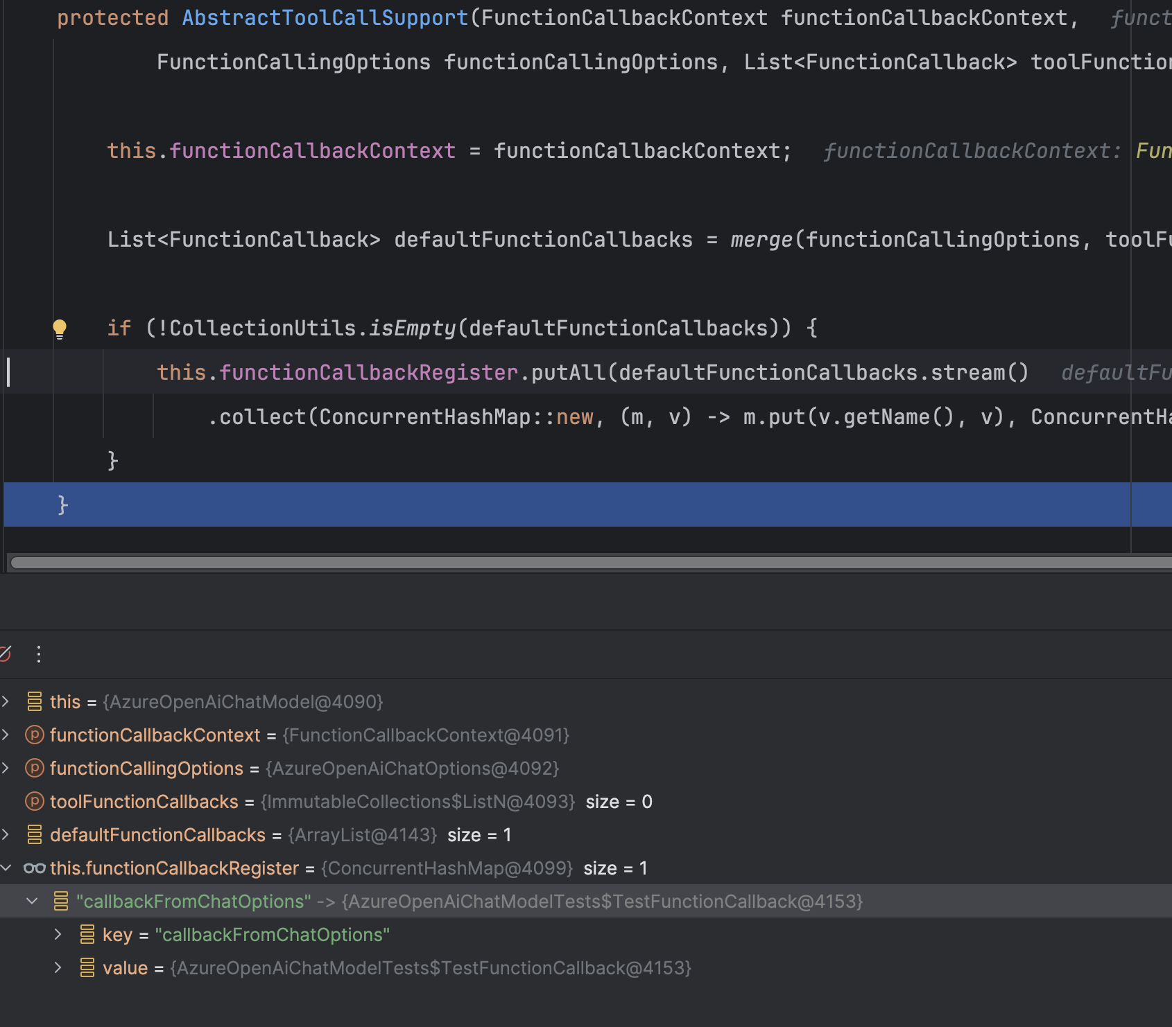This screenshot has height=1027, width=1172.
Task: Expand the defaultFunctionCallbacks variable node
Action: (x=6, y=834)
